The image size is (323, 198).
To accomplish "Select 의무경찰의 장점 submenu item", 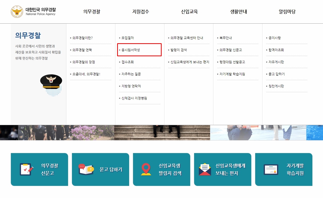I will point(84,62).
